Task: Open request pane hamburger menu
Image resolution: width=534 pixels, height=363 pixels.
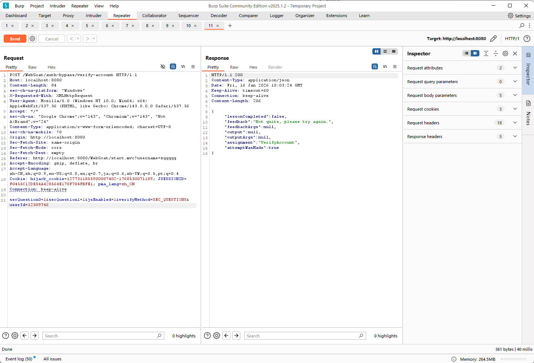Action: point(193,67)
